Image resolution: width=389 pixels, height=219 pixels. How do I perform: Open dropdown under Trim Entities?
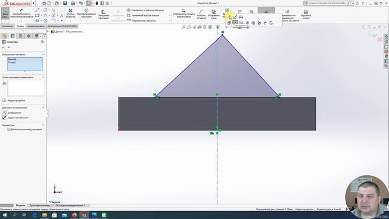pyautogui.click(x=71, y=21)
